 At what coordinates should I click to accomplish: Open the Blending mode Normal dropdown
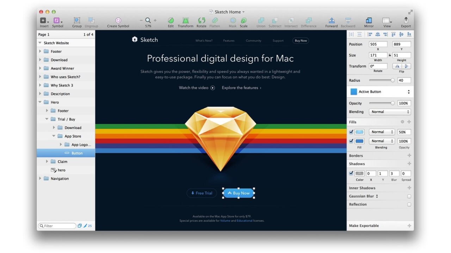(390, 112)
